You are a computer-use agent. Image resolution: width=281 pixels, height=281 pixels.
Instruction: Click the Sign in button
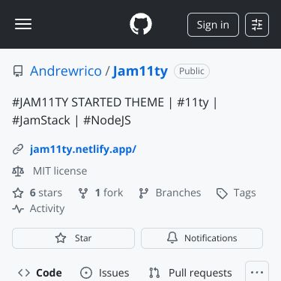click(213, 25)
